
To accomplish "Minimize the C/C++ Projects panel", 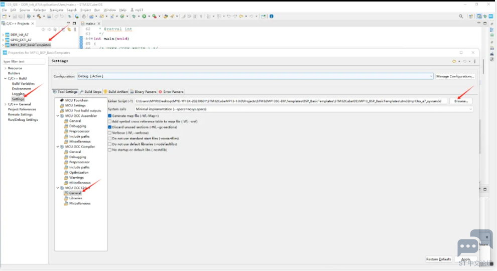I will tap(68, 23).
